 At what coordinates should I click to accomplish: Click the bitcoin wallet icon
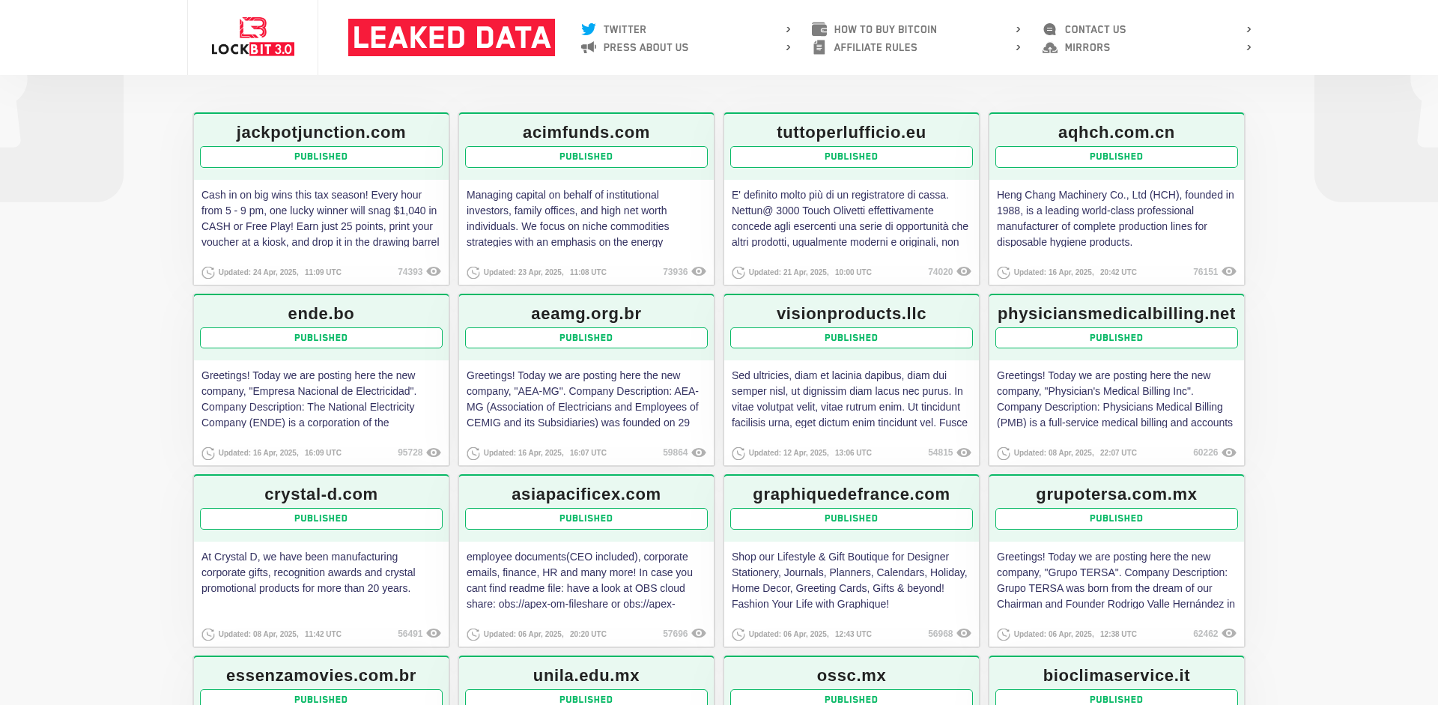coord(819,29)
